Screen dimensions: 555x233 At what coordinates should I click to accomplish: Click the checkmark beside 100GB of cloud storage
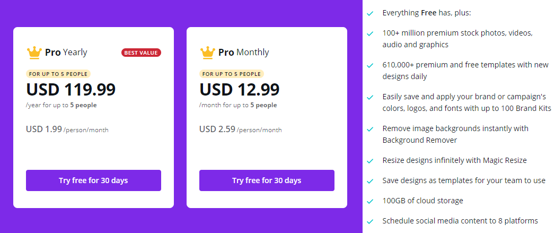point(370,201)
